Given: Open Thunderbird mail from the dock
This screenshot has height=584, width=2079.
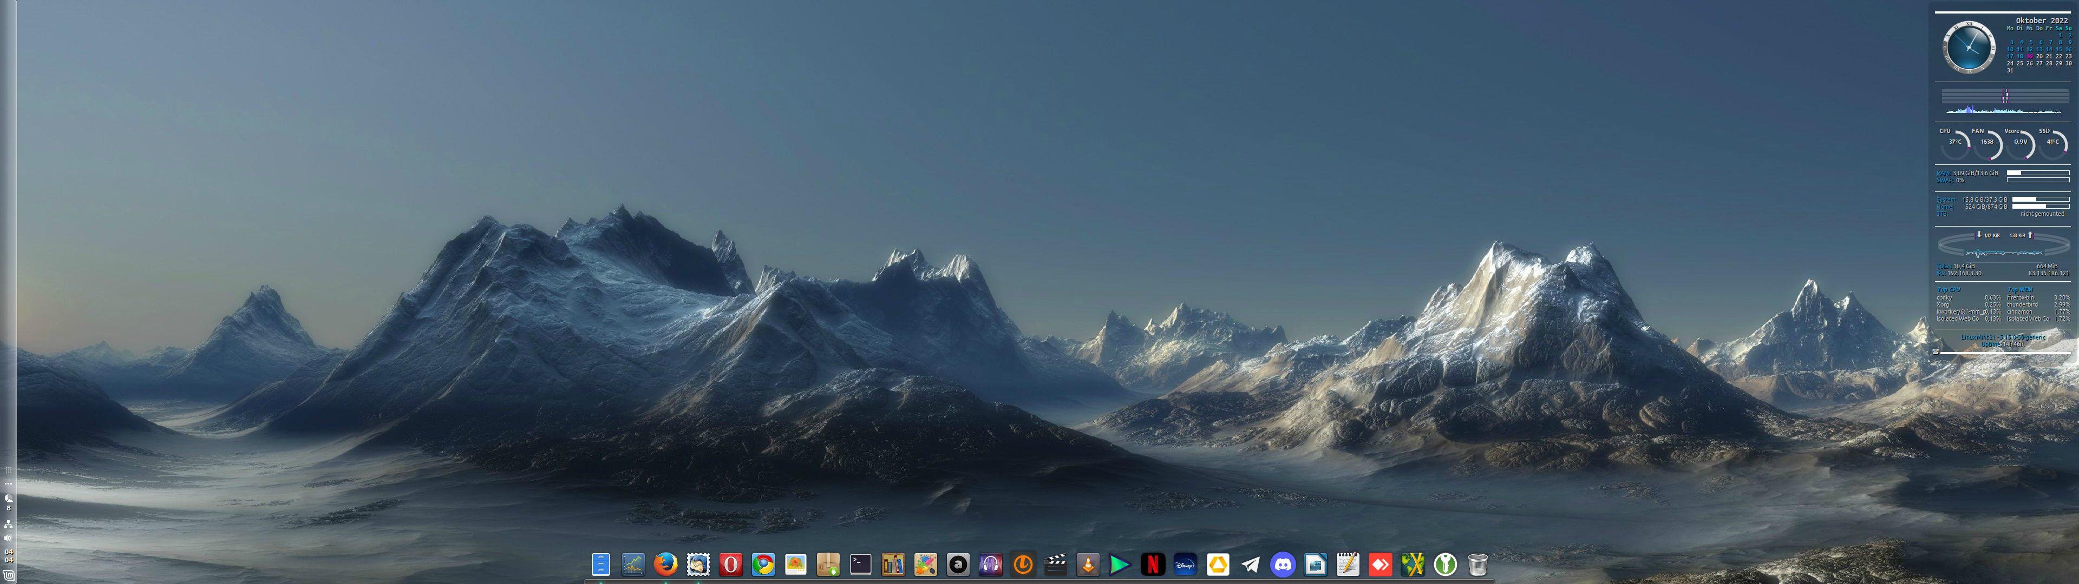Looking at the screenshot, I should click(698, 564).
